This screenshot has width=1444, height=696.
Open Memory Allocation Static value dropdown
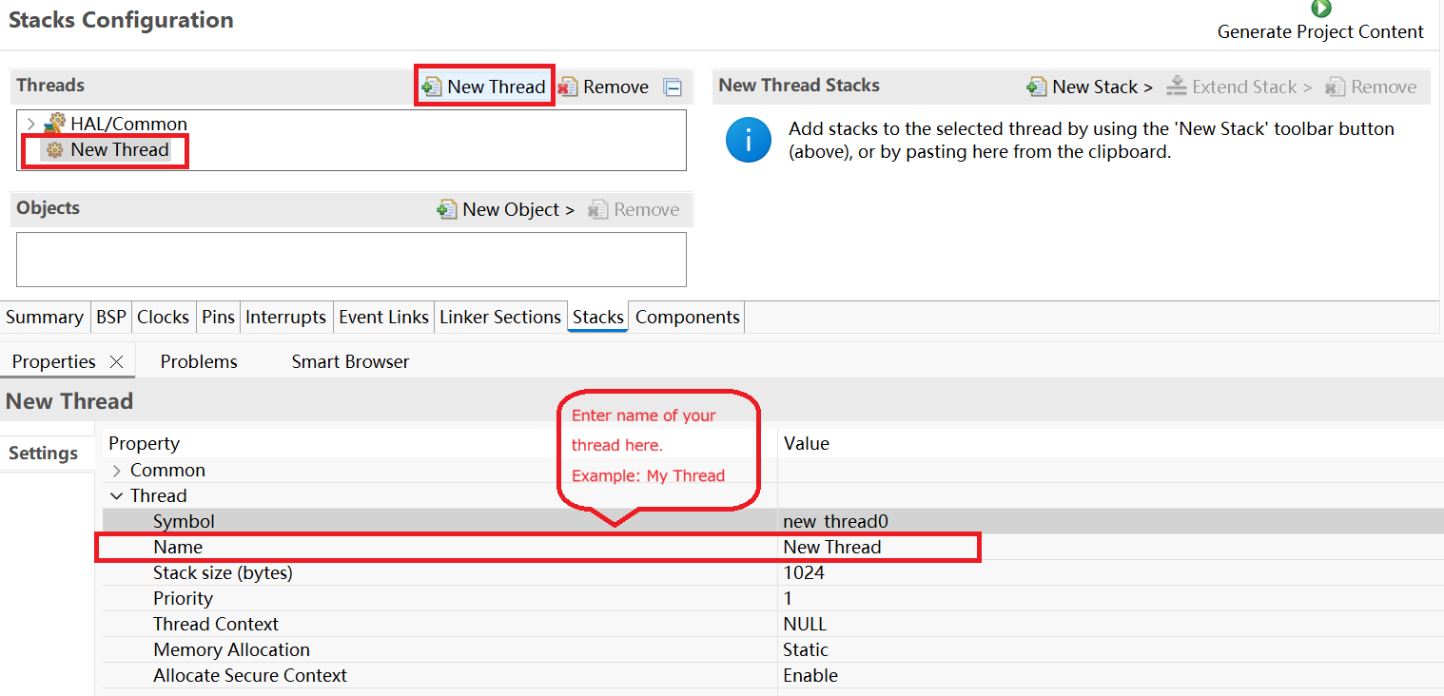[x=1110, y=649]
